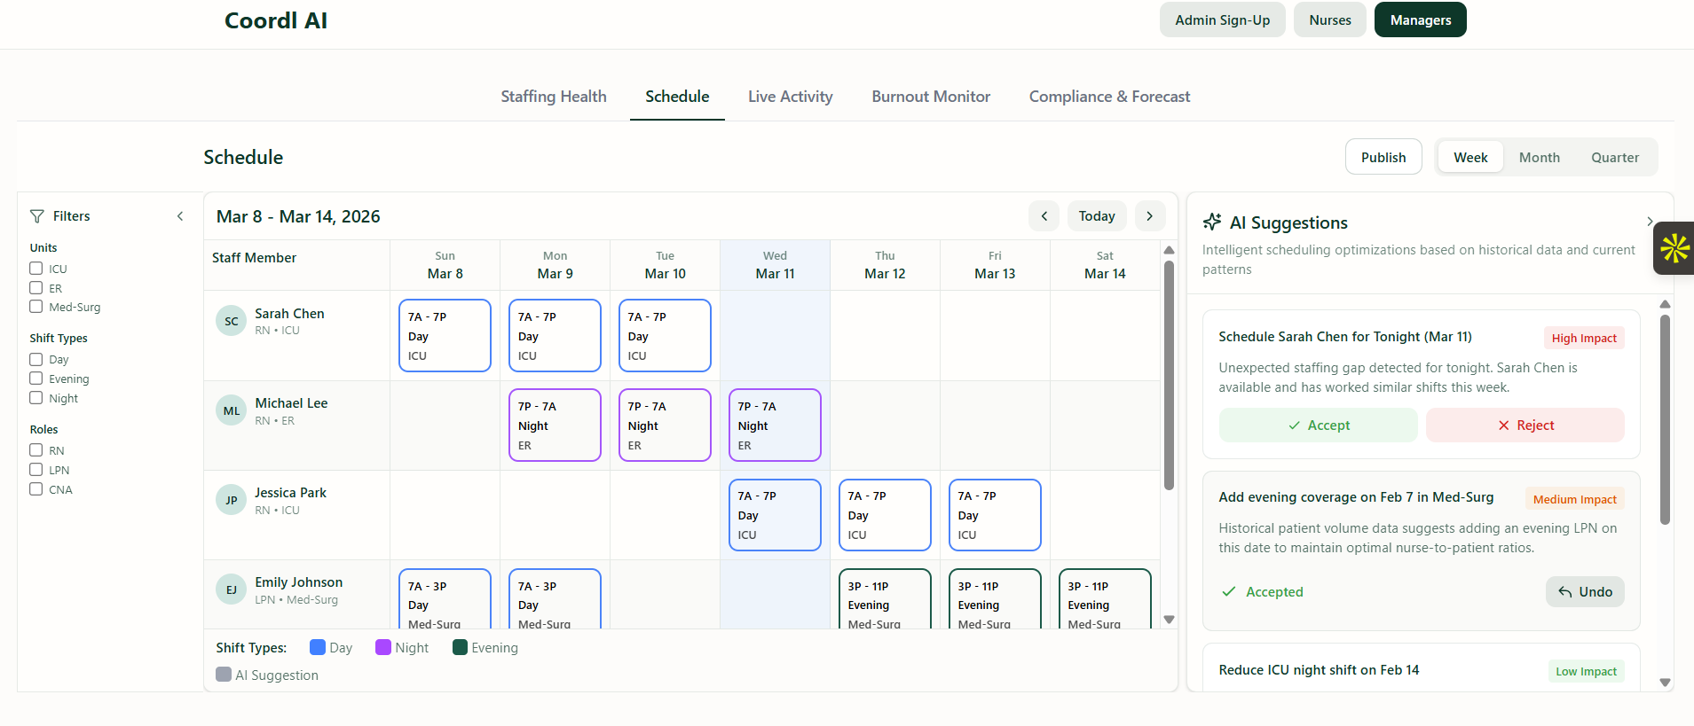Check the ICU unit filter
Image resolution: width=1694 pixels, height=726 pixels.
[x=36, y=269]
